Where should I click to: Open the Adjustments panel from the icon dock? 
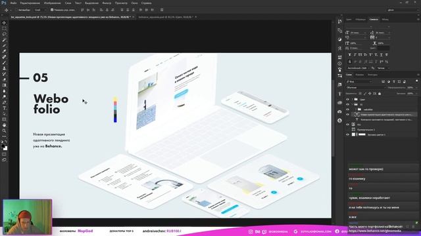[x=339, y=39]
